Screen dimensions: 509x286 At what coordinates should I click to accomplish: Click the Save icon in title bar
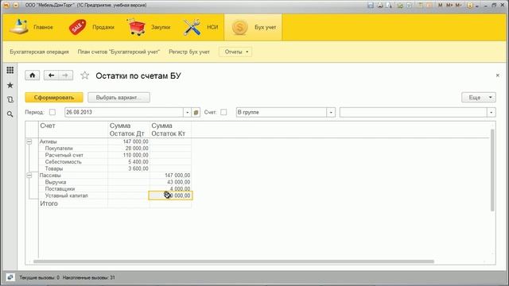click(x=371, y=6)
